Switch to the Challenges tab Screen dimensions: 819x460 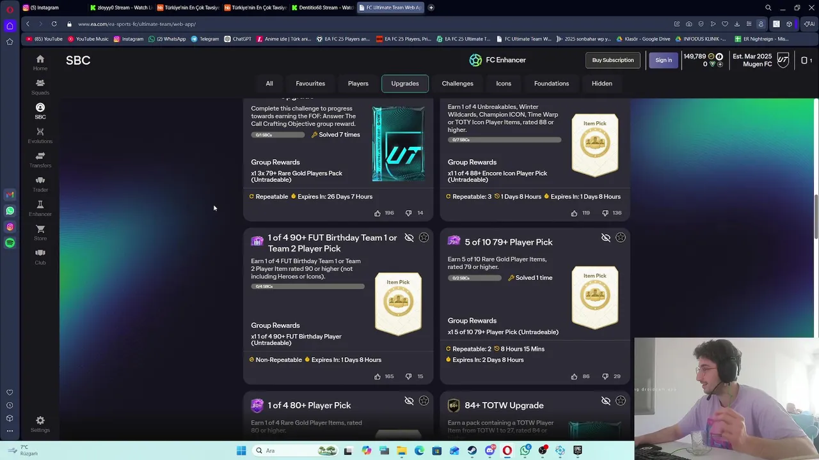[x=457, y=84]
